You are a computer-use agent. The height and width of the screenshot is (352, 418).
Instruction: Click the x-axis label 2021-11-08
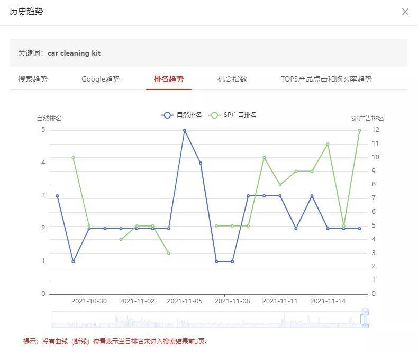(232, 301)
